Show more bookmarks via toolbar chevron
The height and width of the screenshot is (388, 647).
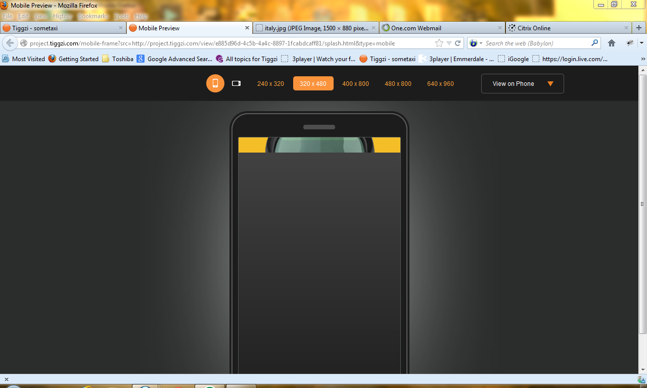pyautogui.click(x=643, y=59)
